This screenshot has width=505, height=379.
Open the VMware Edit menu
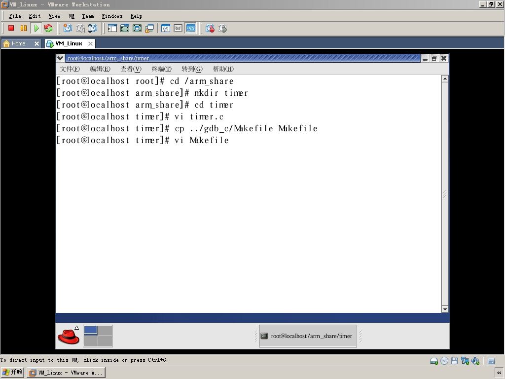[x=35, y=16]
